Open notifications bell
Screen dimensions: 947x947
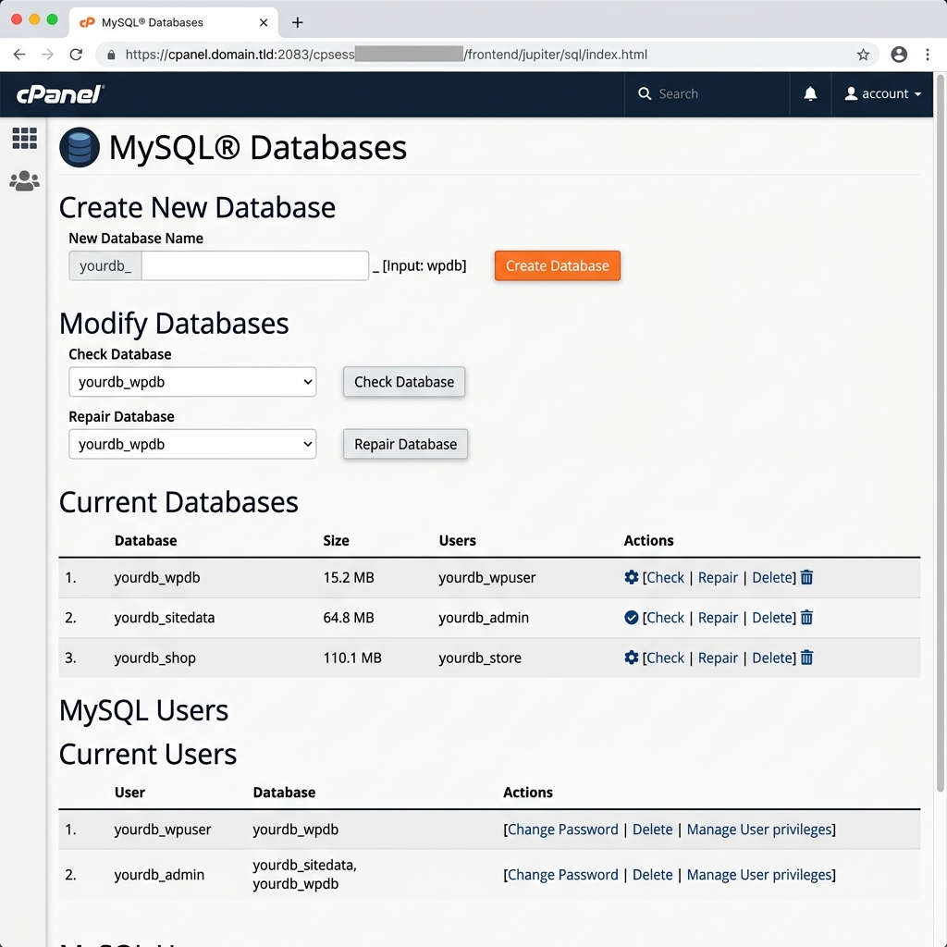point(810,93)
